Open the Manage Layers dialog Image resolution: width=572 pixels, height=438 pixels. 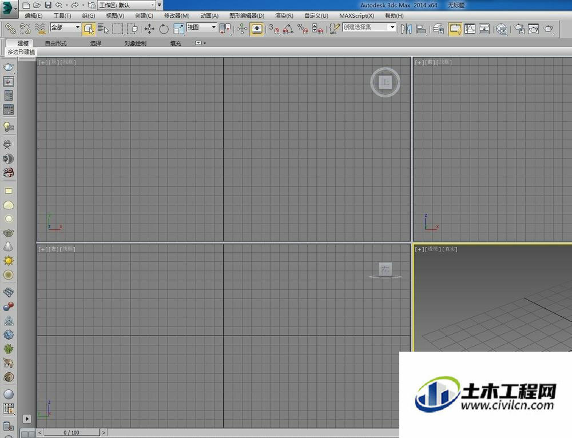pyautogui.click(x=438, y=29)
